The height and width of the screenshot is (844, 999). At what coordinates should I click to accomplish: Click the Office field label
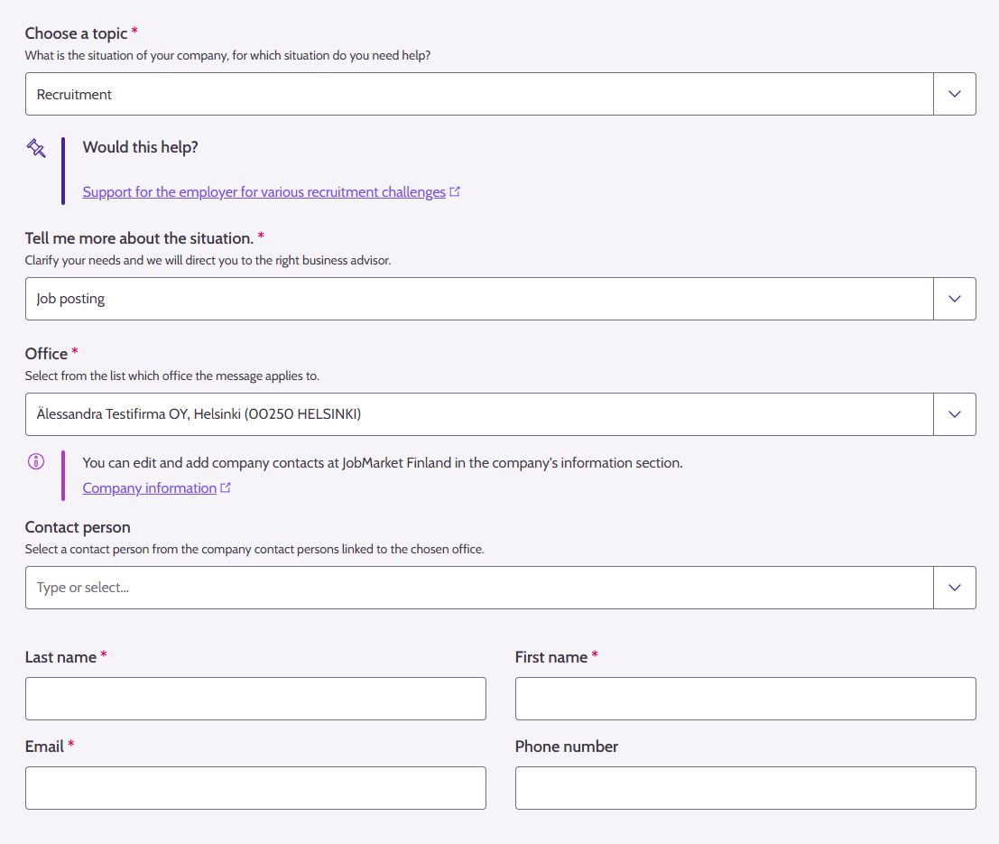[x=46, y=354]
